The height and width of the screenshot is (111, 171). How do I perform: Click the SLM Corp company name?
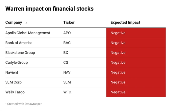tap(13, 82)
